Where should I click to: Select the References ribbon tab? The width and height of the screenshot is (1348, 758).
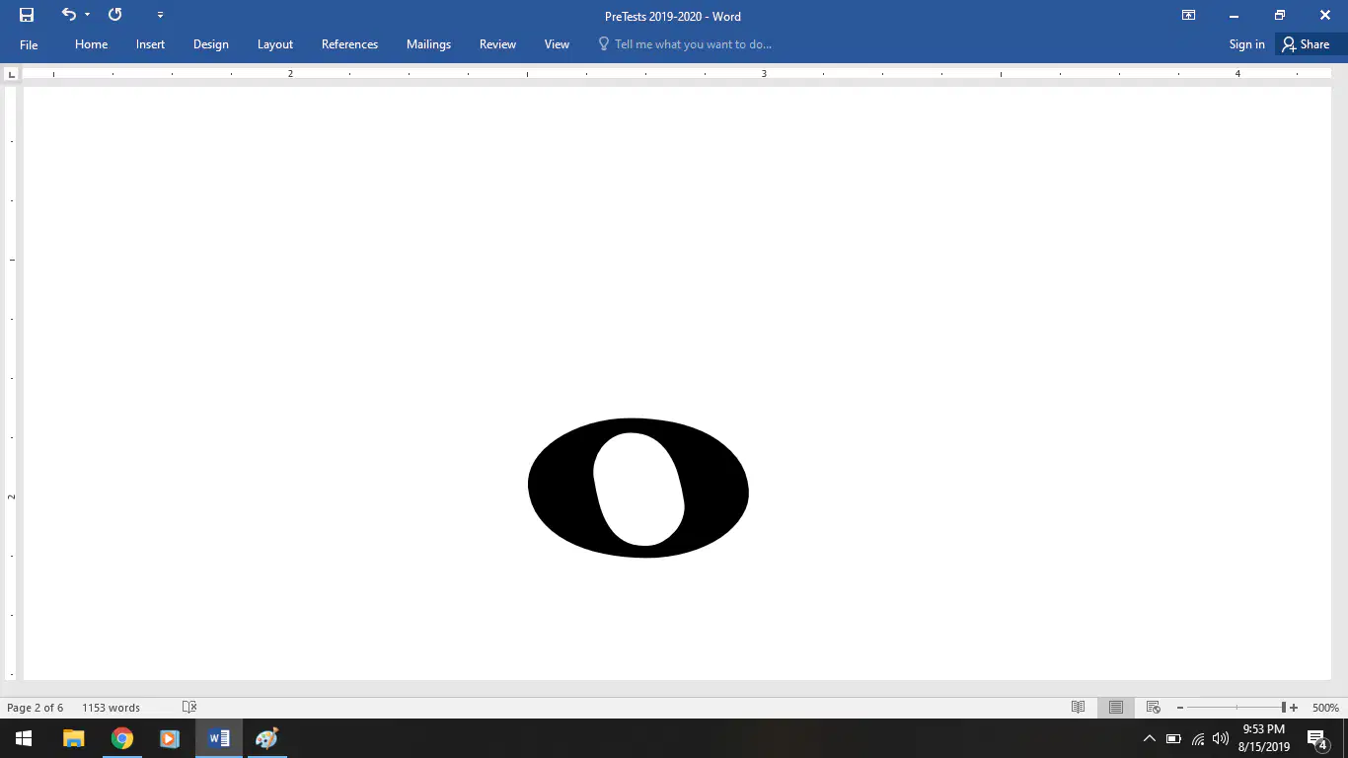(349, 44)
